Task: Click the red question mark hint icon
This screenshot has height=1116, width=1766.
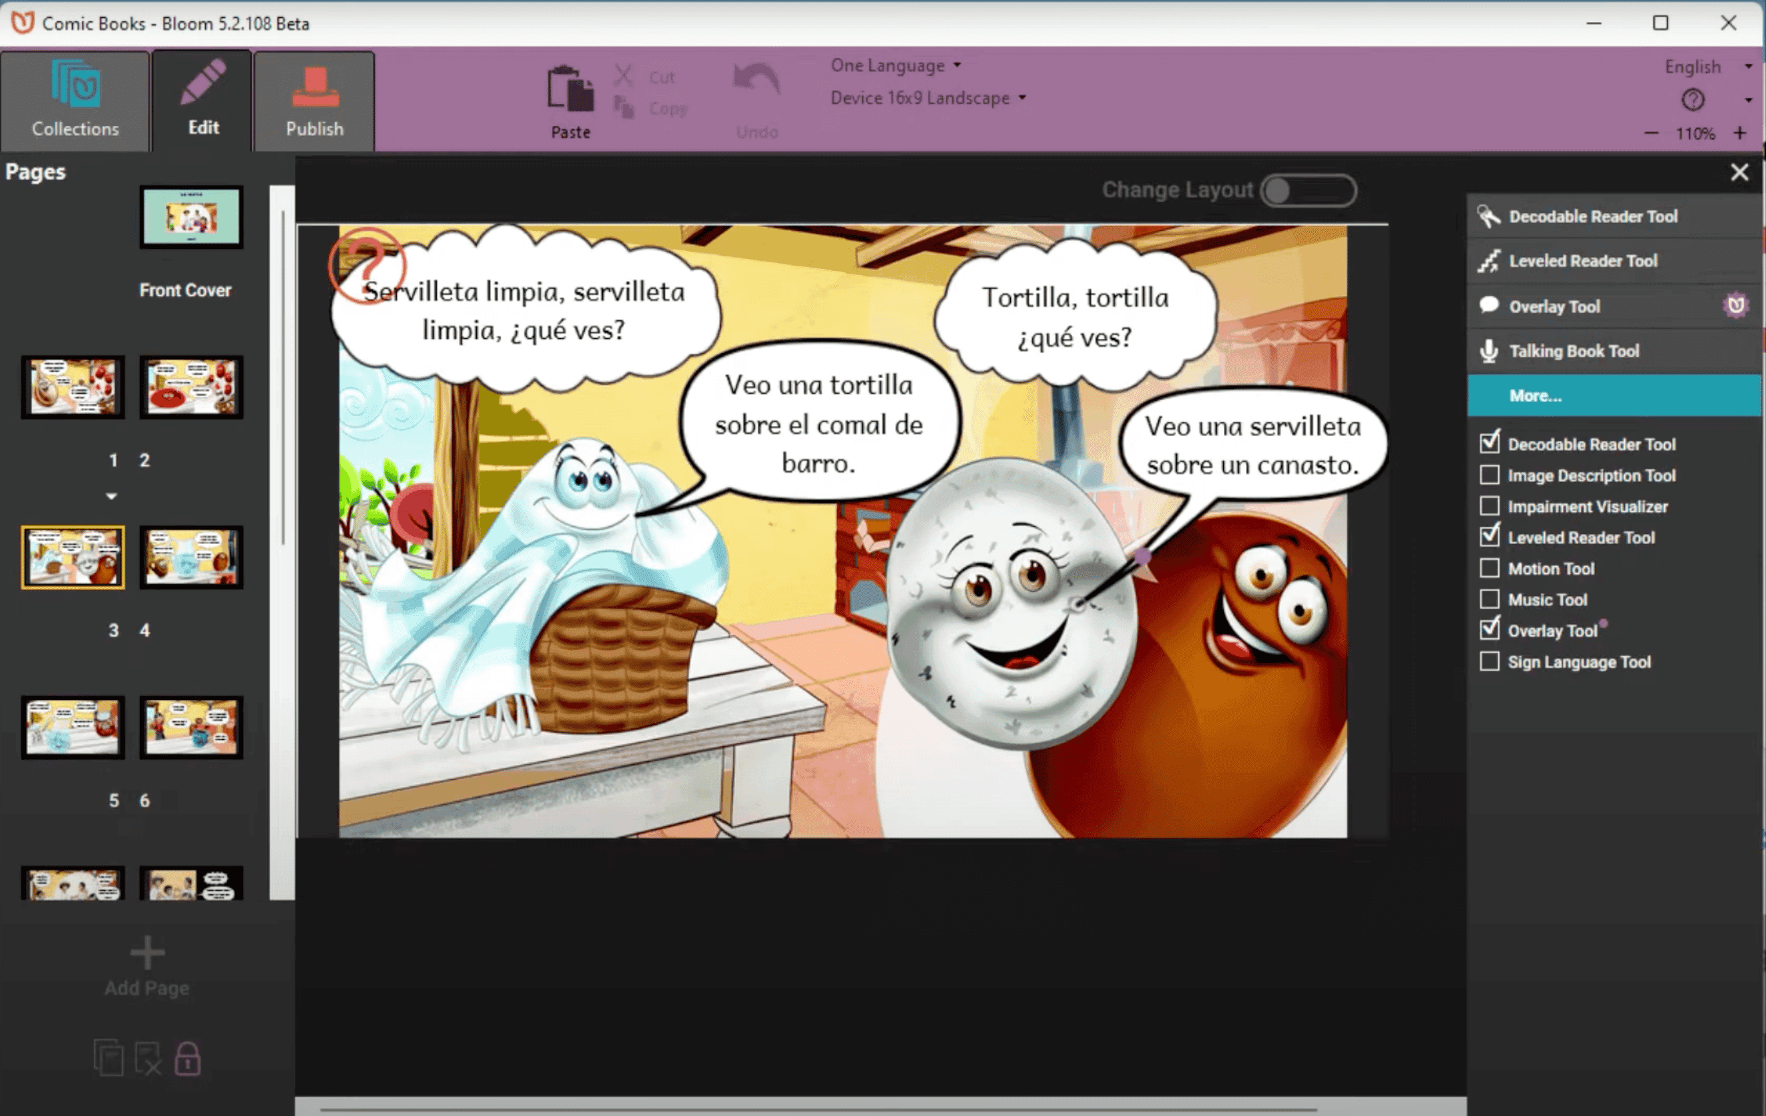Action: (367, 265)
